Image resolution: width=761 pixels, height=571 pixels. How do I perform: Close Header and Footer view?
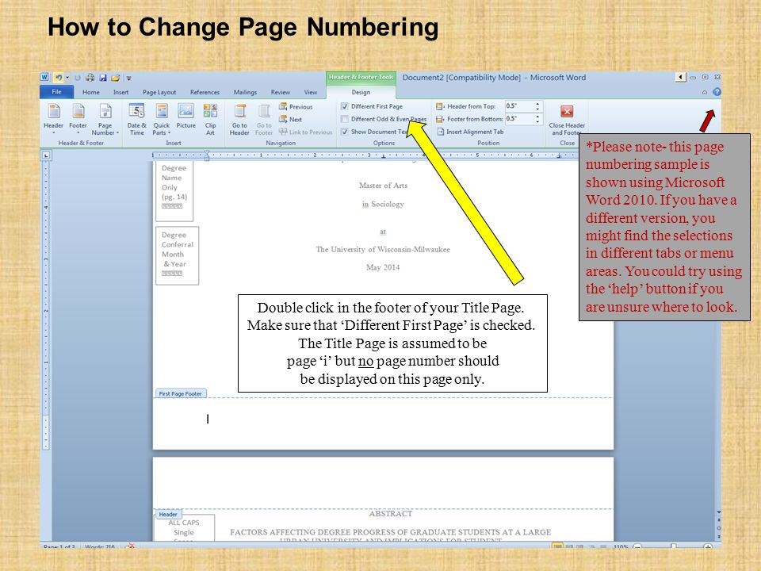point(567,120)
